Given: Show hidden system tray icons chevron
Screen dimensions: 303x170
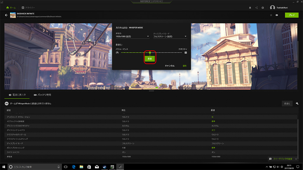Looking at the screenshot, I should click(267, 167).
